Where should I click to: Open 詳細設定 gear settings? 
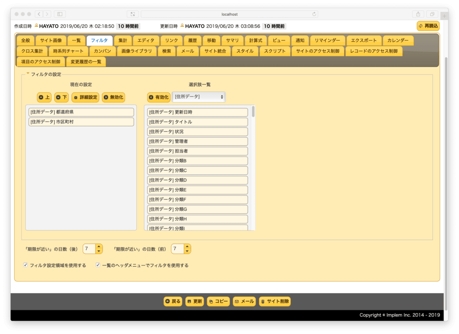[x=86, y=97]
